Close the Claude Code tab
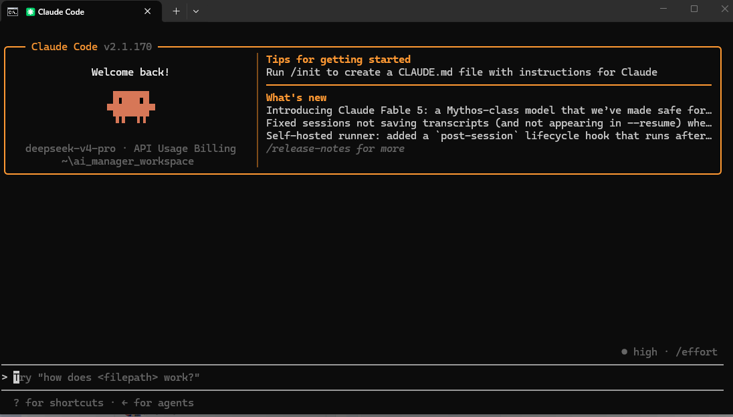Viewport: 733px width, 417px height. [x=148, y=11]
